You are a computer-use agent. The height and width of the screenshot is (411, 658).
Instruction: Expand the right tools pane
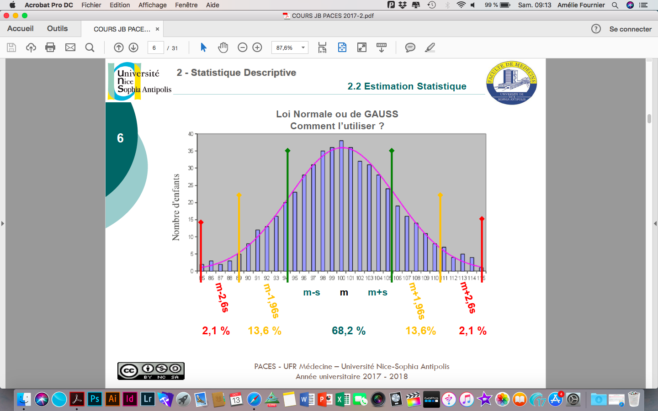pyautogui.click(x=655, y=224)
